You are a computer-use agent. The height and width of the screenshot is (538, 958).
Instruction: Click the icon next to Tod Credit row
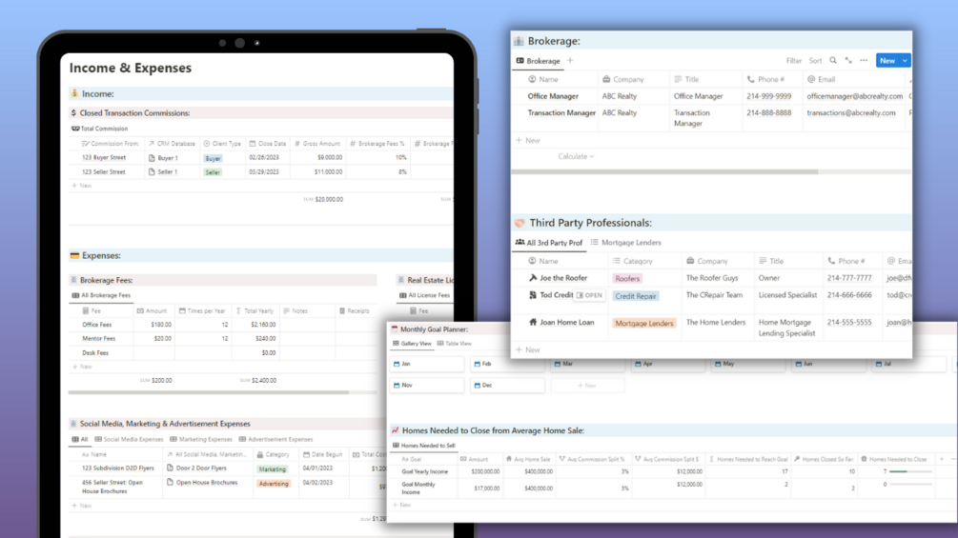533,294
